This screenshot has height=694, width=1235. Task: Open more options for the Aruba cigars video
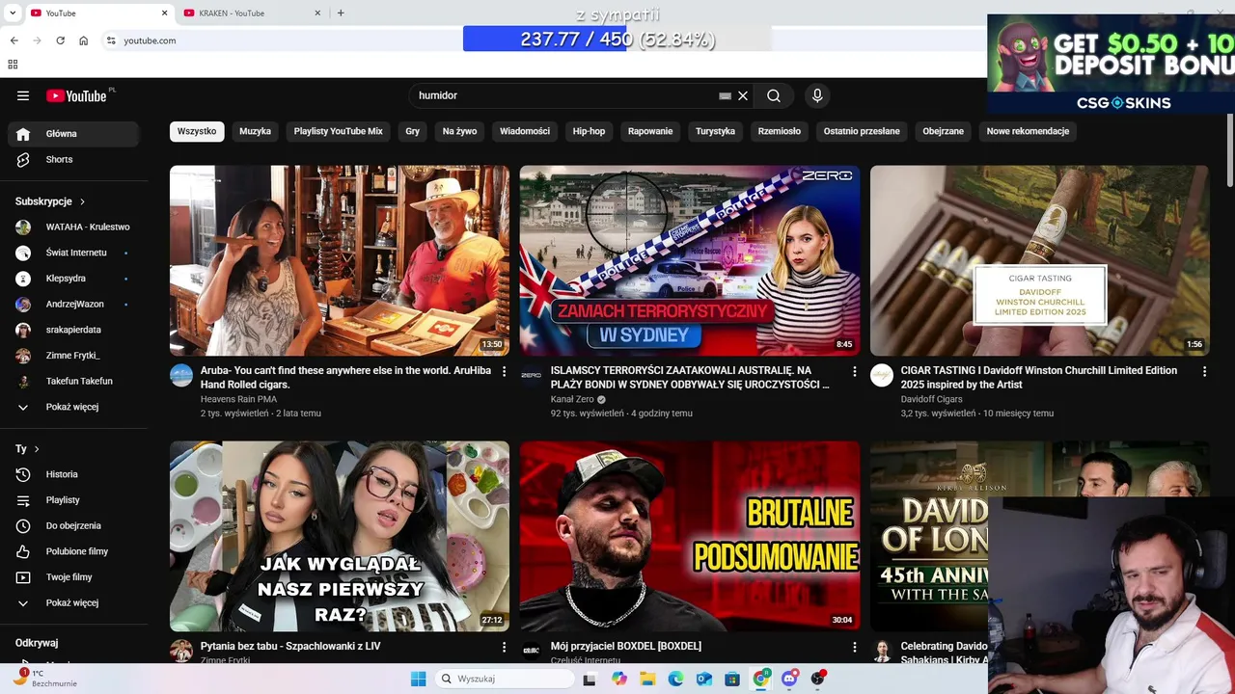pyautogui.click(x=504, y=371)
